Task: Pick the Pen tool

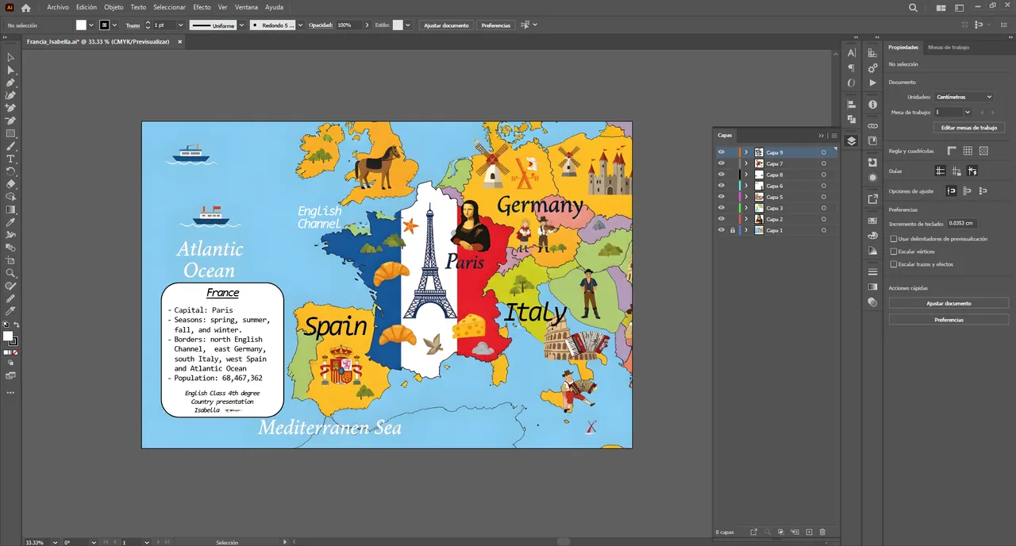Action: [10, 83]
